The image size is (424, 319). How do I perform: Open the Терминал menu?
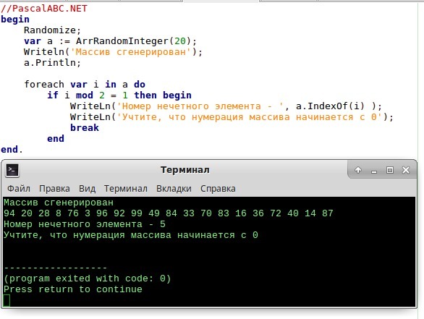126,188
